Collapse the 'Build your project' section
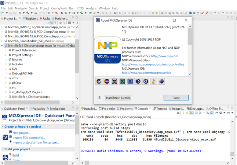 point(3,149)
